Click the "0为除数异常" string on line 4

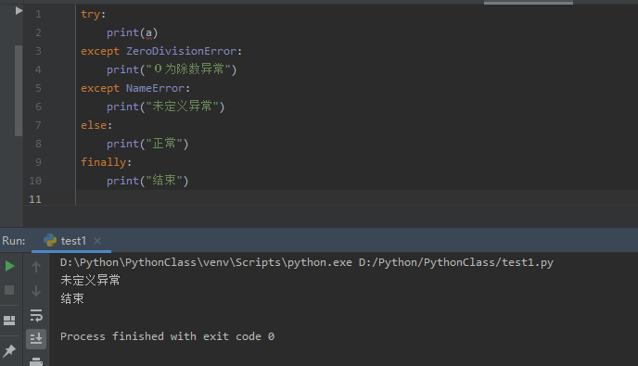188,69
